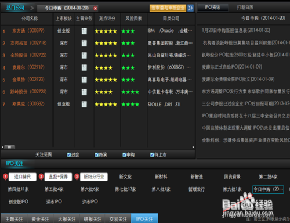Select the 国资背景 category

[x=232, y=177]
